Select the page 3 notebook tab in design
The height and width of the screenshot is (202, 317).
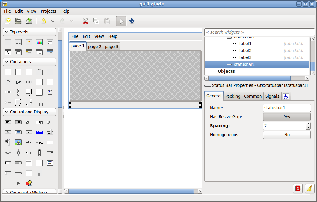(x=112, y=47)
